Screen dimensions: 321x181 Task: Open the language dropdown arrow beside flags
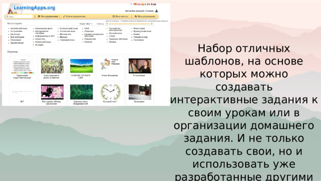pyautogui.click(x=131, y=4)
